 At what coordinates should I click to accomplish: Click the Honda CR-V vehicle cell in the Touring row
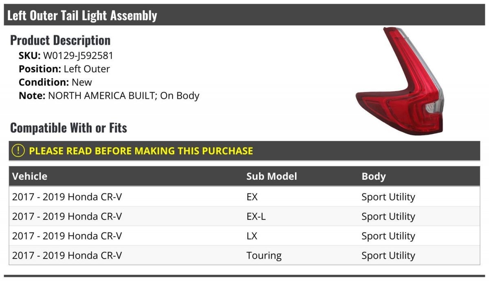[67, 255]
